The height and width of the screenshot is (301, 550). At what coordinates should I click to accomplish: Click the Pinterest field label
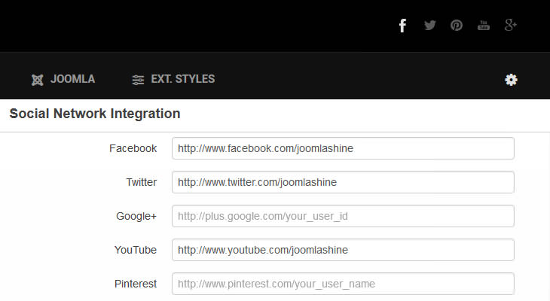(x=136, y=284)
